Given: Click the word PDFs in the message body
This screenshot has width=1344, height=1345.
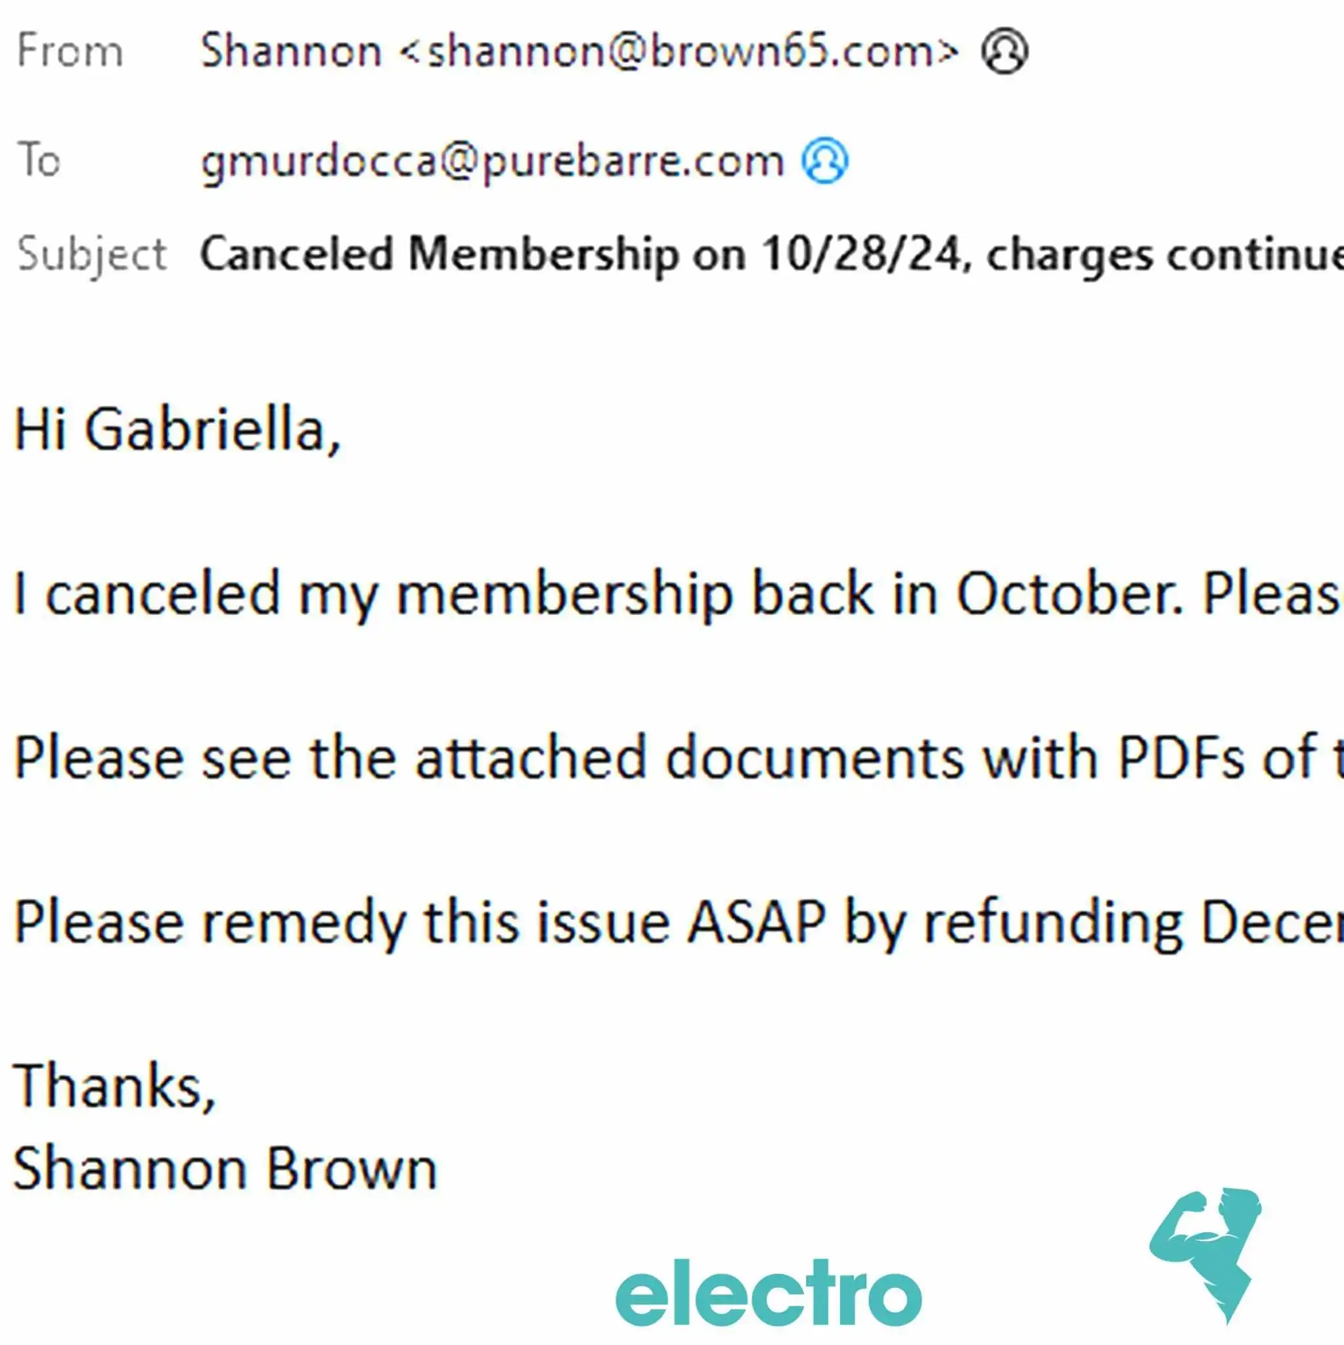Looking at the screenshot, I should [x=1181, y=758].
